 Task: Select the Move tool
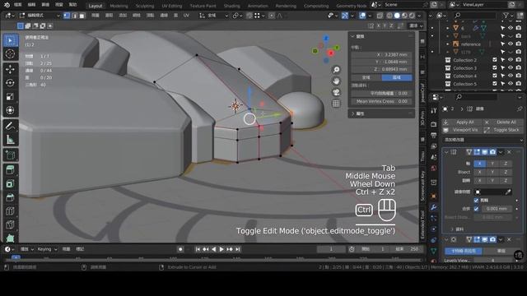(10, 69)
